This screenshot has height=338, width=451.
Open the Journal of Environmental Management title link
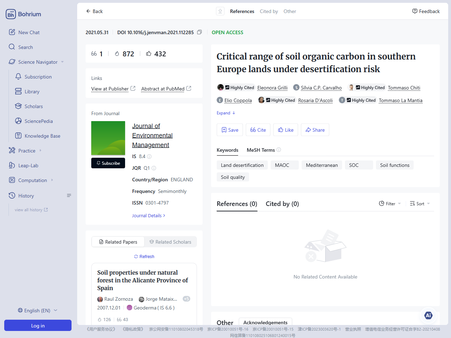point(152,136)
